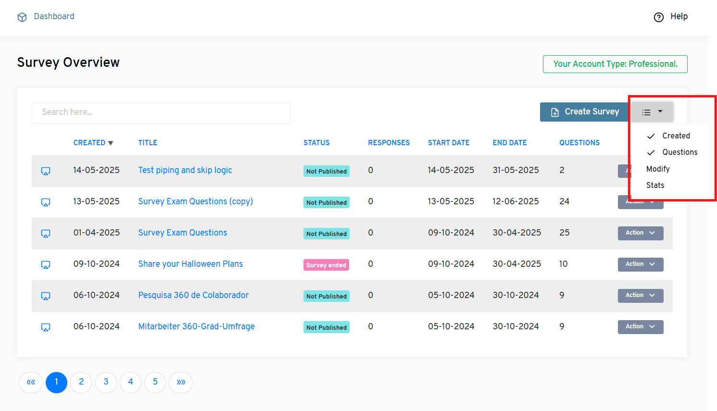Collapse the column list dropdown button
717x411 pixels.
coord(652,112)
